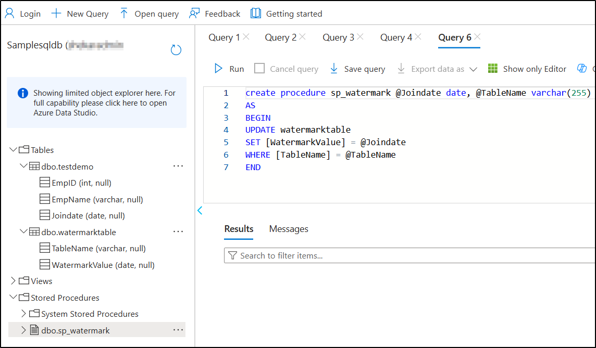
Task: Click the Feedback person-chat icon
Action: coord(194,14)
